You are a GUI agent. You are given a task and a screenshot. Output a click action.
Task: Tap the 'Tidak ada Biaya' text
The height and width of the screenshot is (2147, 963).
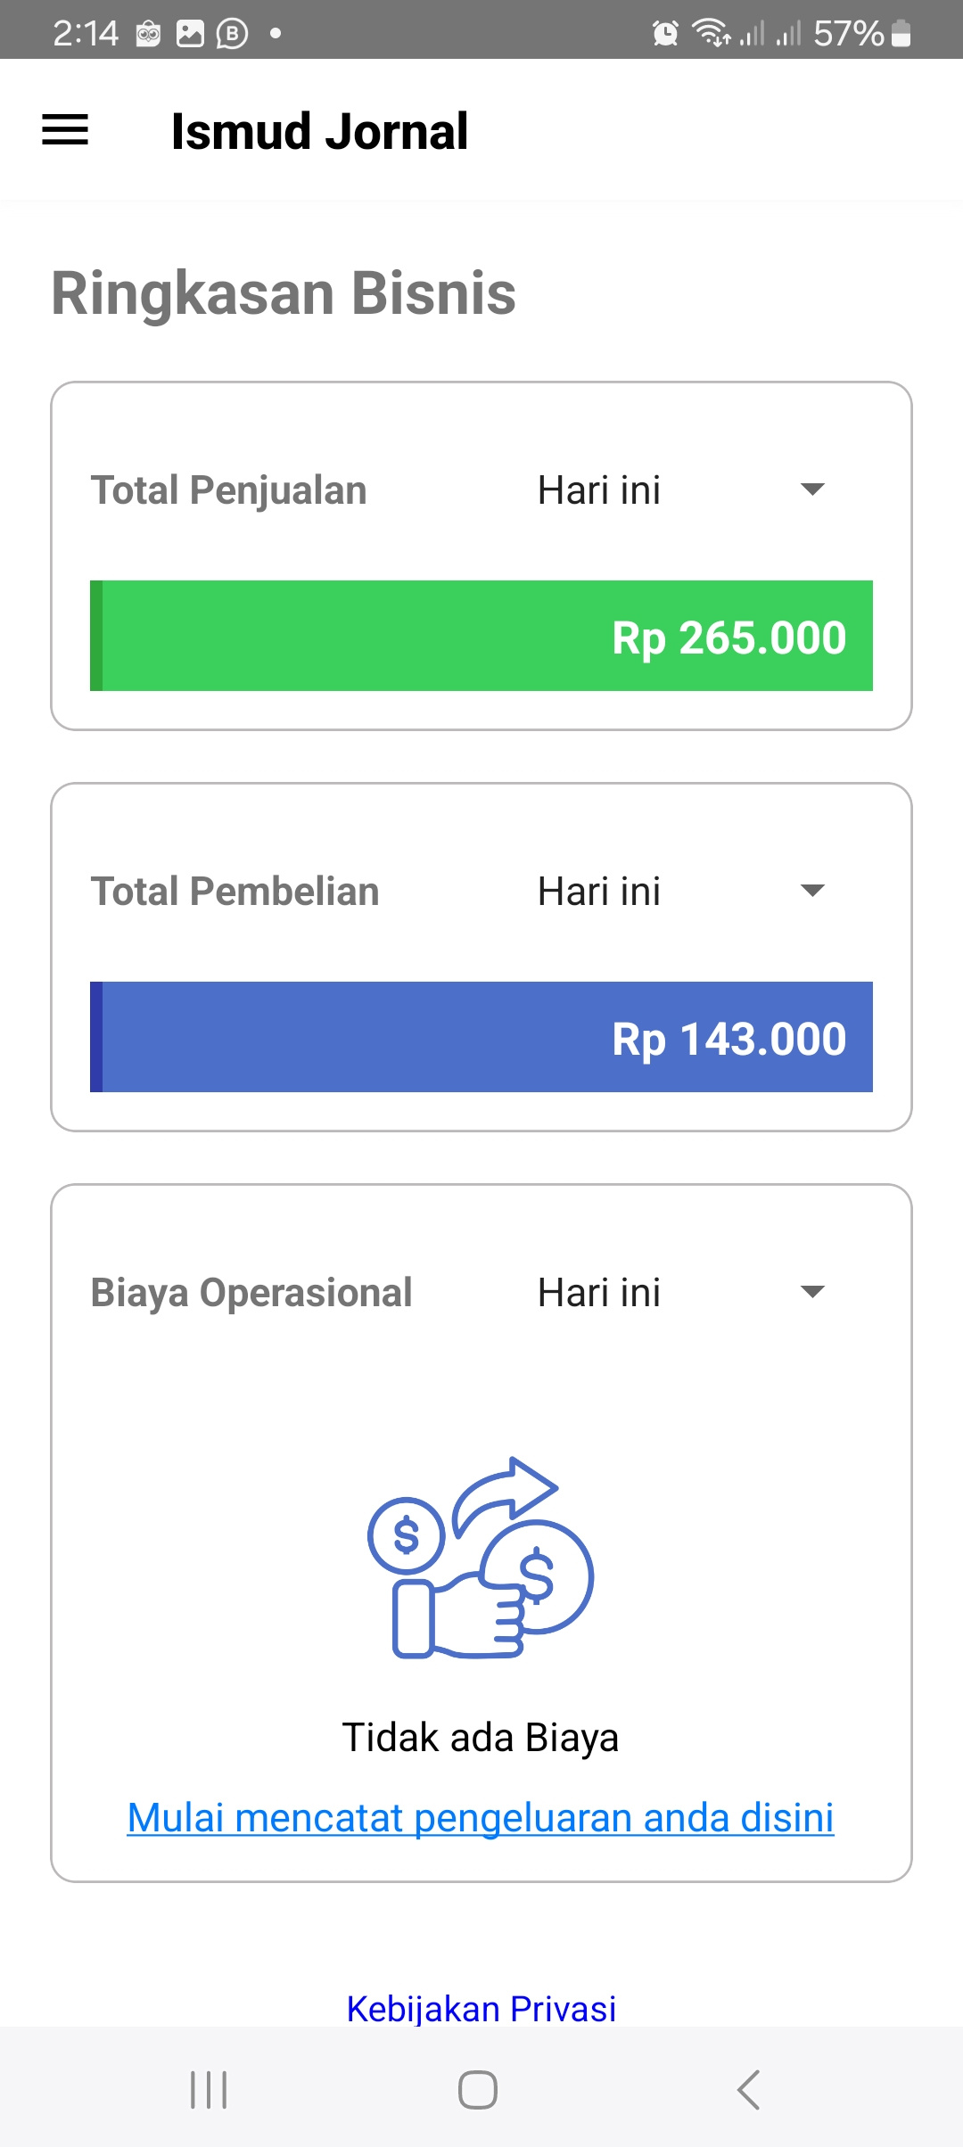(x=481, y=1738)
